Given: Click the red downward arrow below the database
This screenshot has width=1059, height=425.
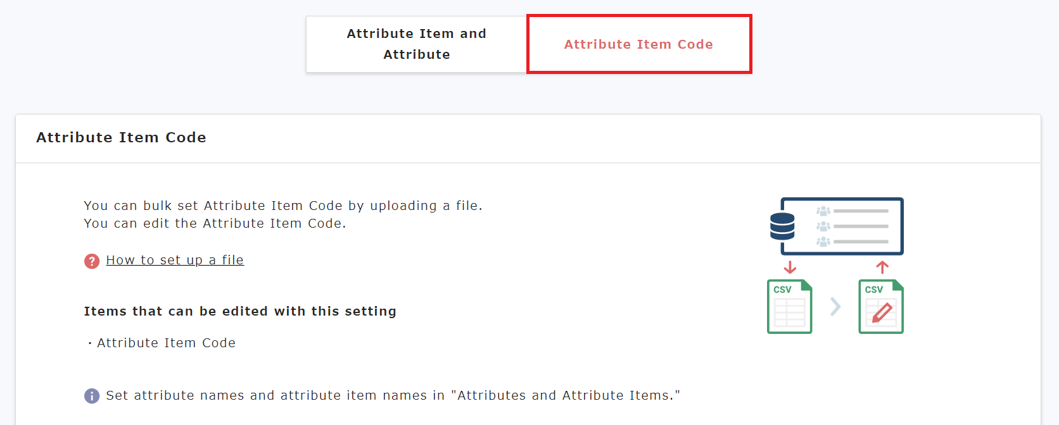Looking at the screenshot, I should (x=790, y=268).
